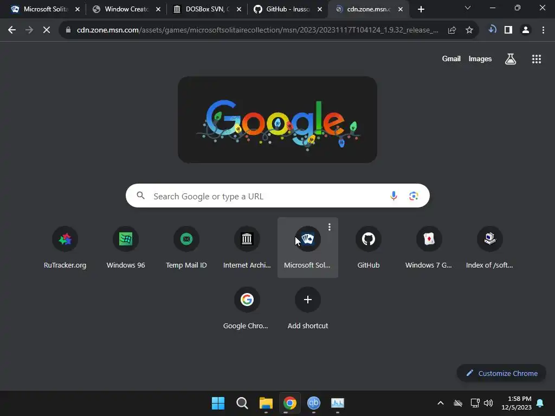Switch to the DOSBox SVN tab
Screen dimensions: 555x416
206,9
